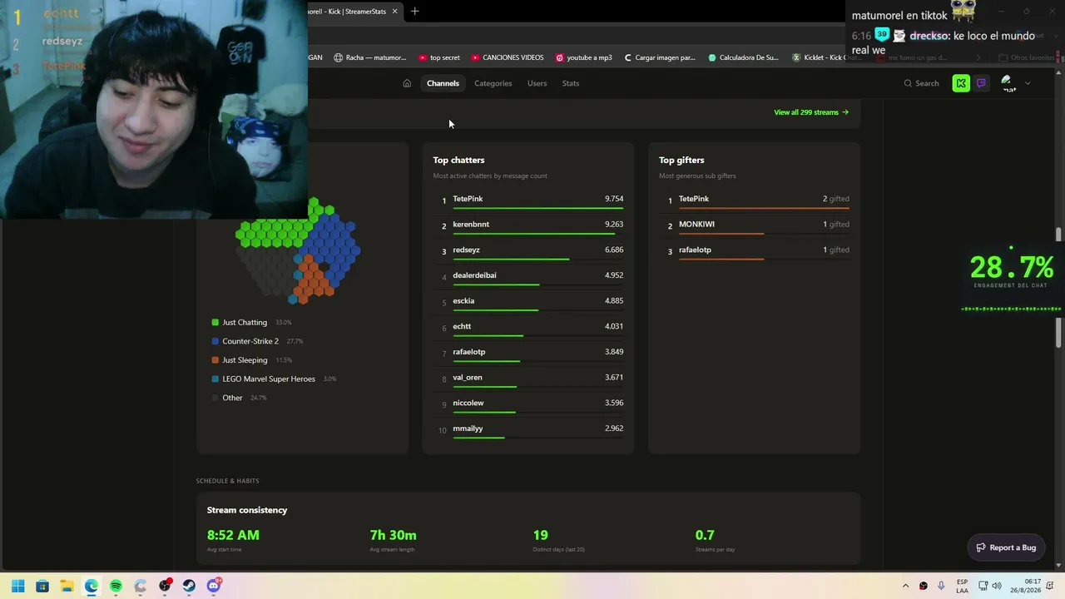Click the Counter-Strike 2 blue legend swatch
The height and width of the screenshot is (599, 1065).
click(215, 341)
